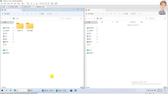Add new tab in Pictures explorer window
The height and width of the screenshot is (94, 168).
point(24,10)
